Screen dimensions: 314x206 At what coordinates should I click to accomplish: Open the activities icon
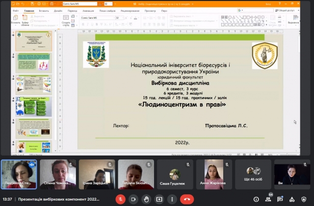coord(292,199)
